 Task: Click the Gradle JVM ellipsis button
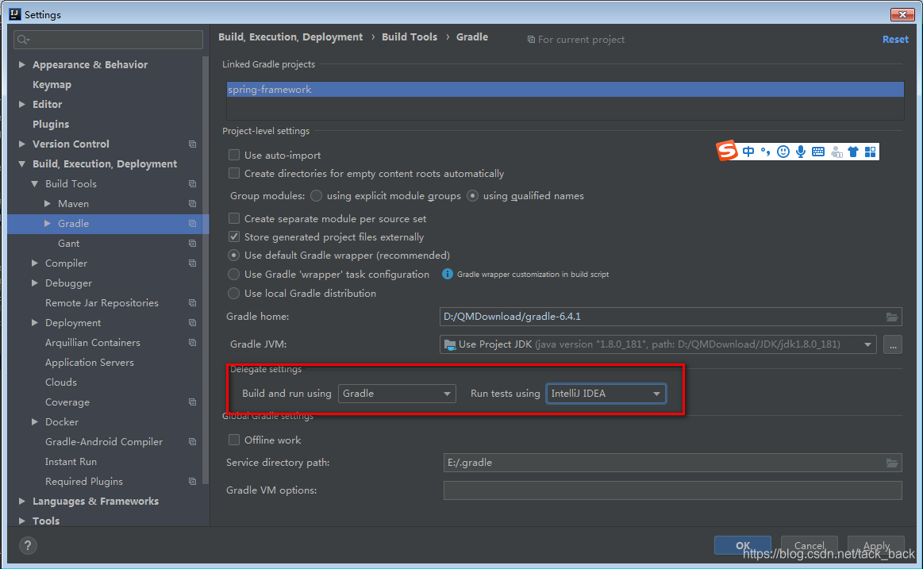(x=893, y=344)
